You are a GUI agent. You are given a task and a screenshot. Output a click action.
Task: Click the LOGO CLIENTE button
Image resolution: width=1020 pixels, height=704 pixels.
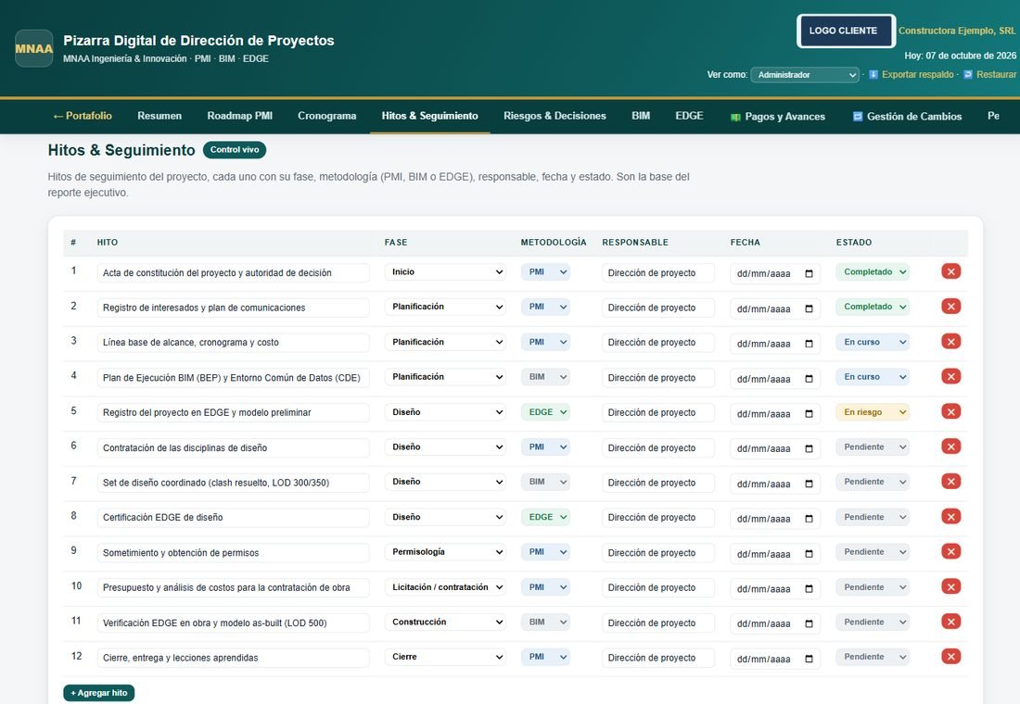(x=846, y=31)
